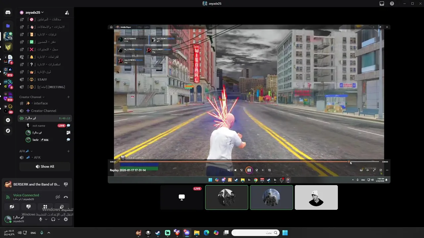The image size is (424, 238).
Task: Click skip back 10 seconds in player
Action: 241,170
